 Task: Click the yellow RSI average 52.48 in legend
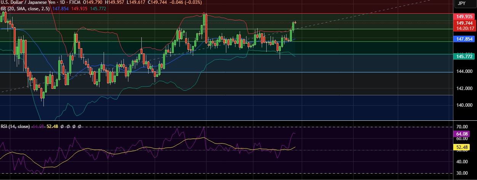[52, 126]
